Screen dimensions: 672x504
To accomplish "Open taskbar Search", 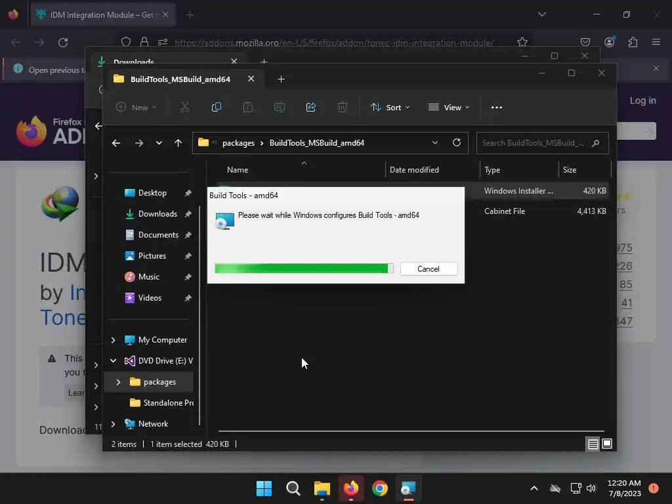I will [x=293, y=488].
